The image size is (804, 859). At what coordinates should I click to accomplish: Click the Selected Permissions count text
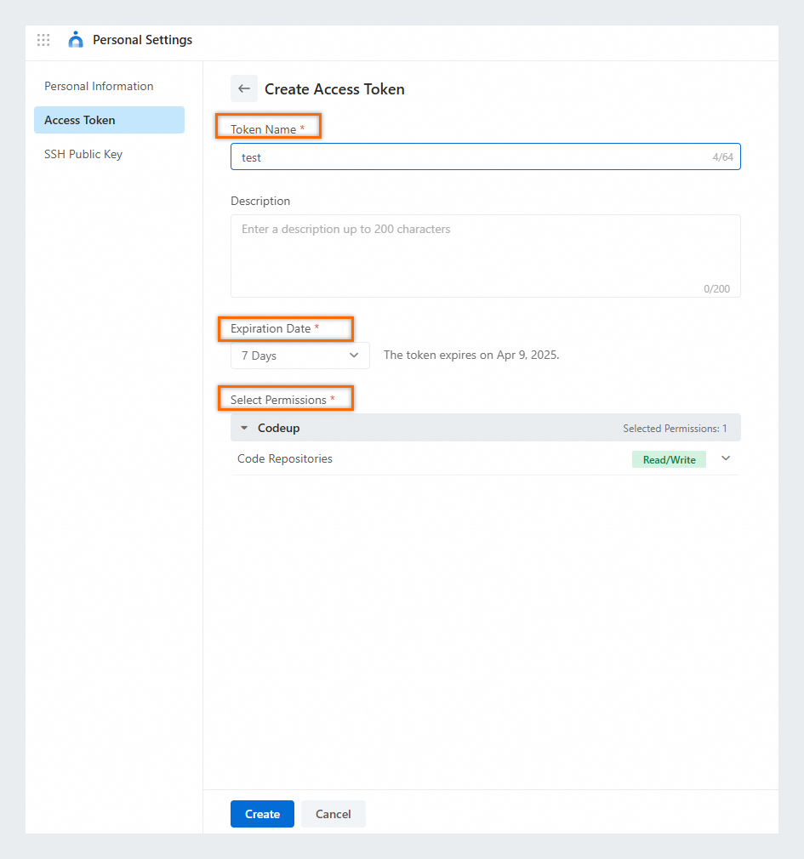pos(675,429)
